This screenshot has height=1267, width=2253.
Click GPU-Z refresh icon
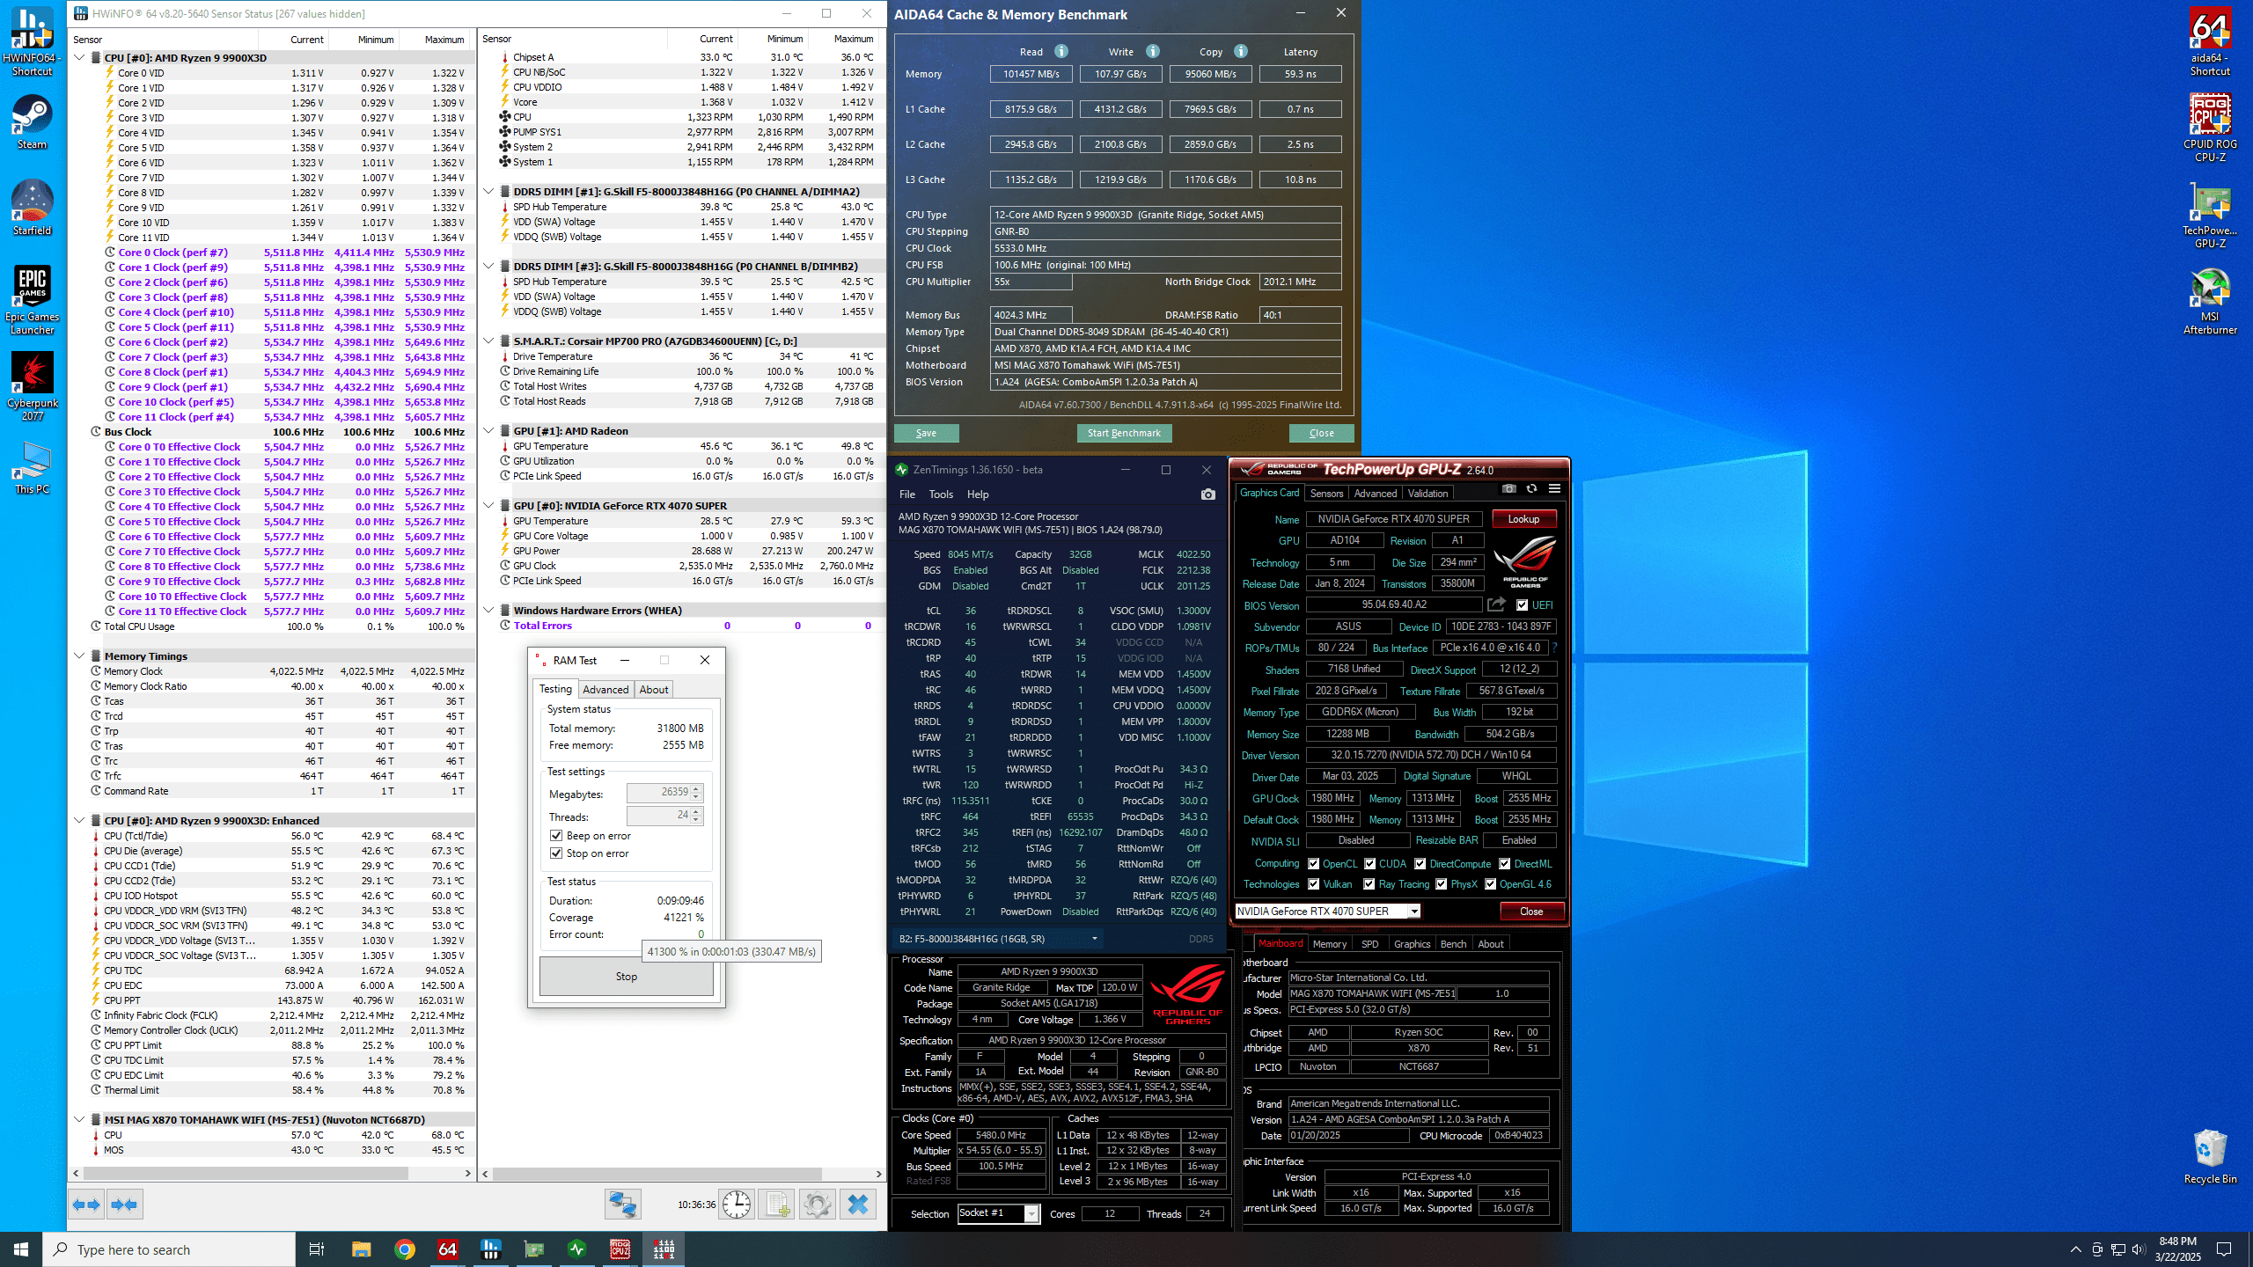click(1531, 489)
